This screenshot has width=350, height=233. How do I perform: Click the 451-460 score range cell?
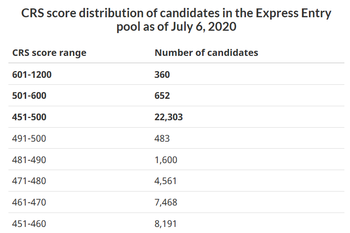point(29,224)
